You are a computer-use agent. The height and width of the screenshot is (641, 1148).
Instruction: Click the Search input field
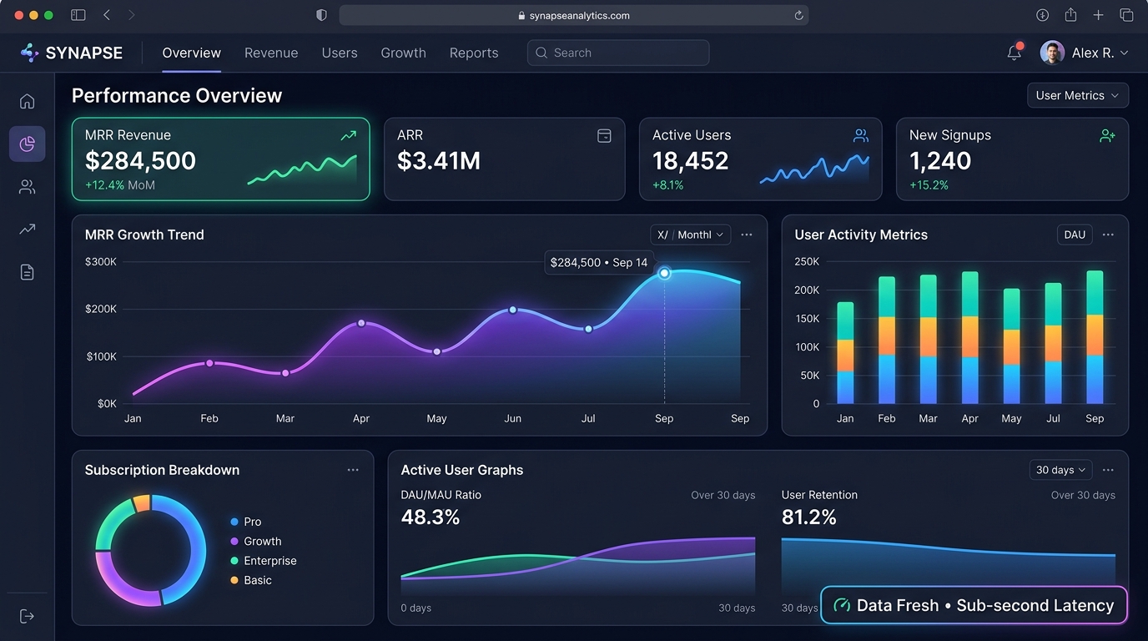[618, 53]
